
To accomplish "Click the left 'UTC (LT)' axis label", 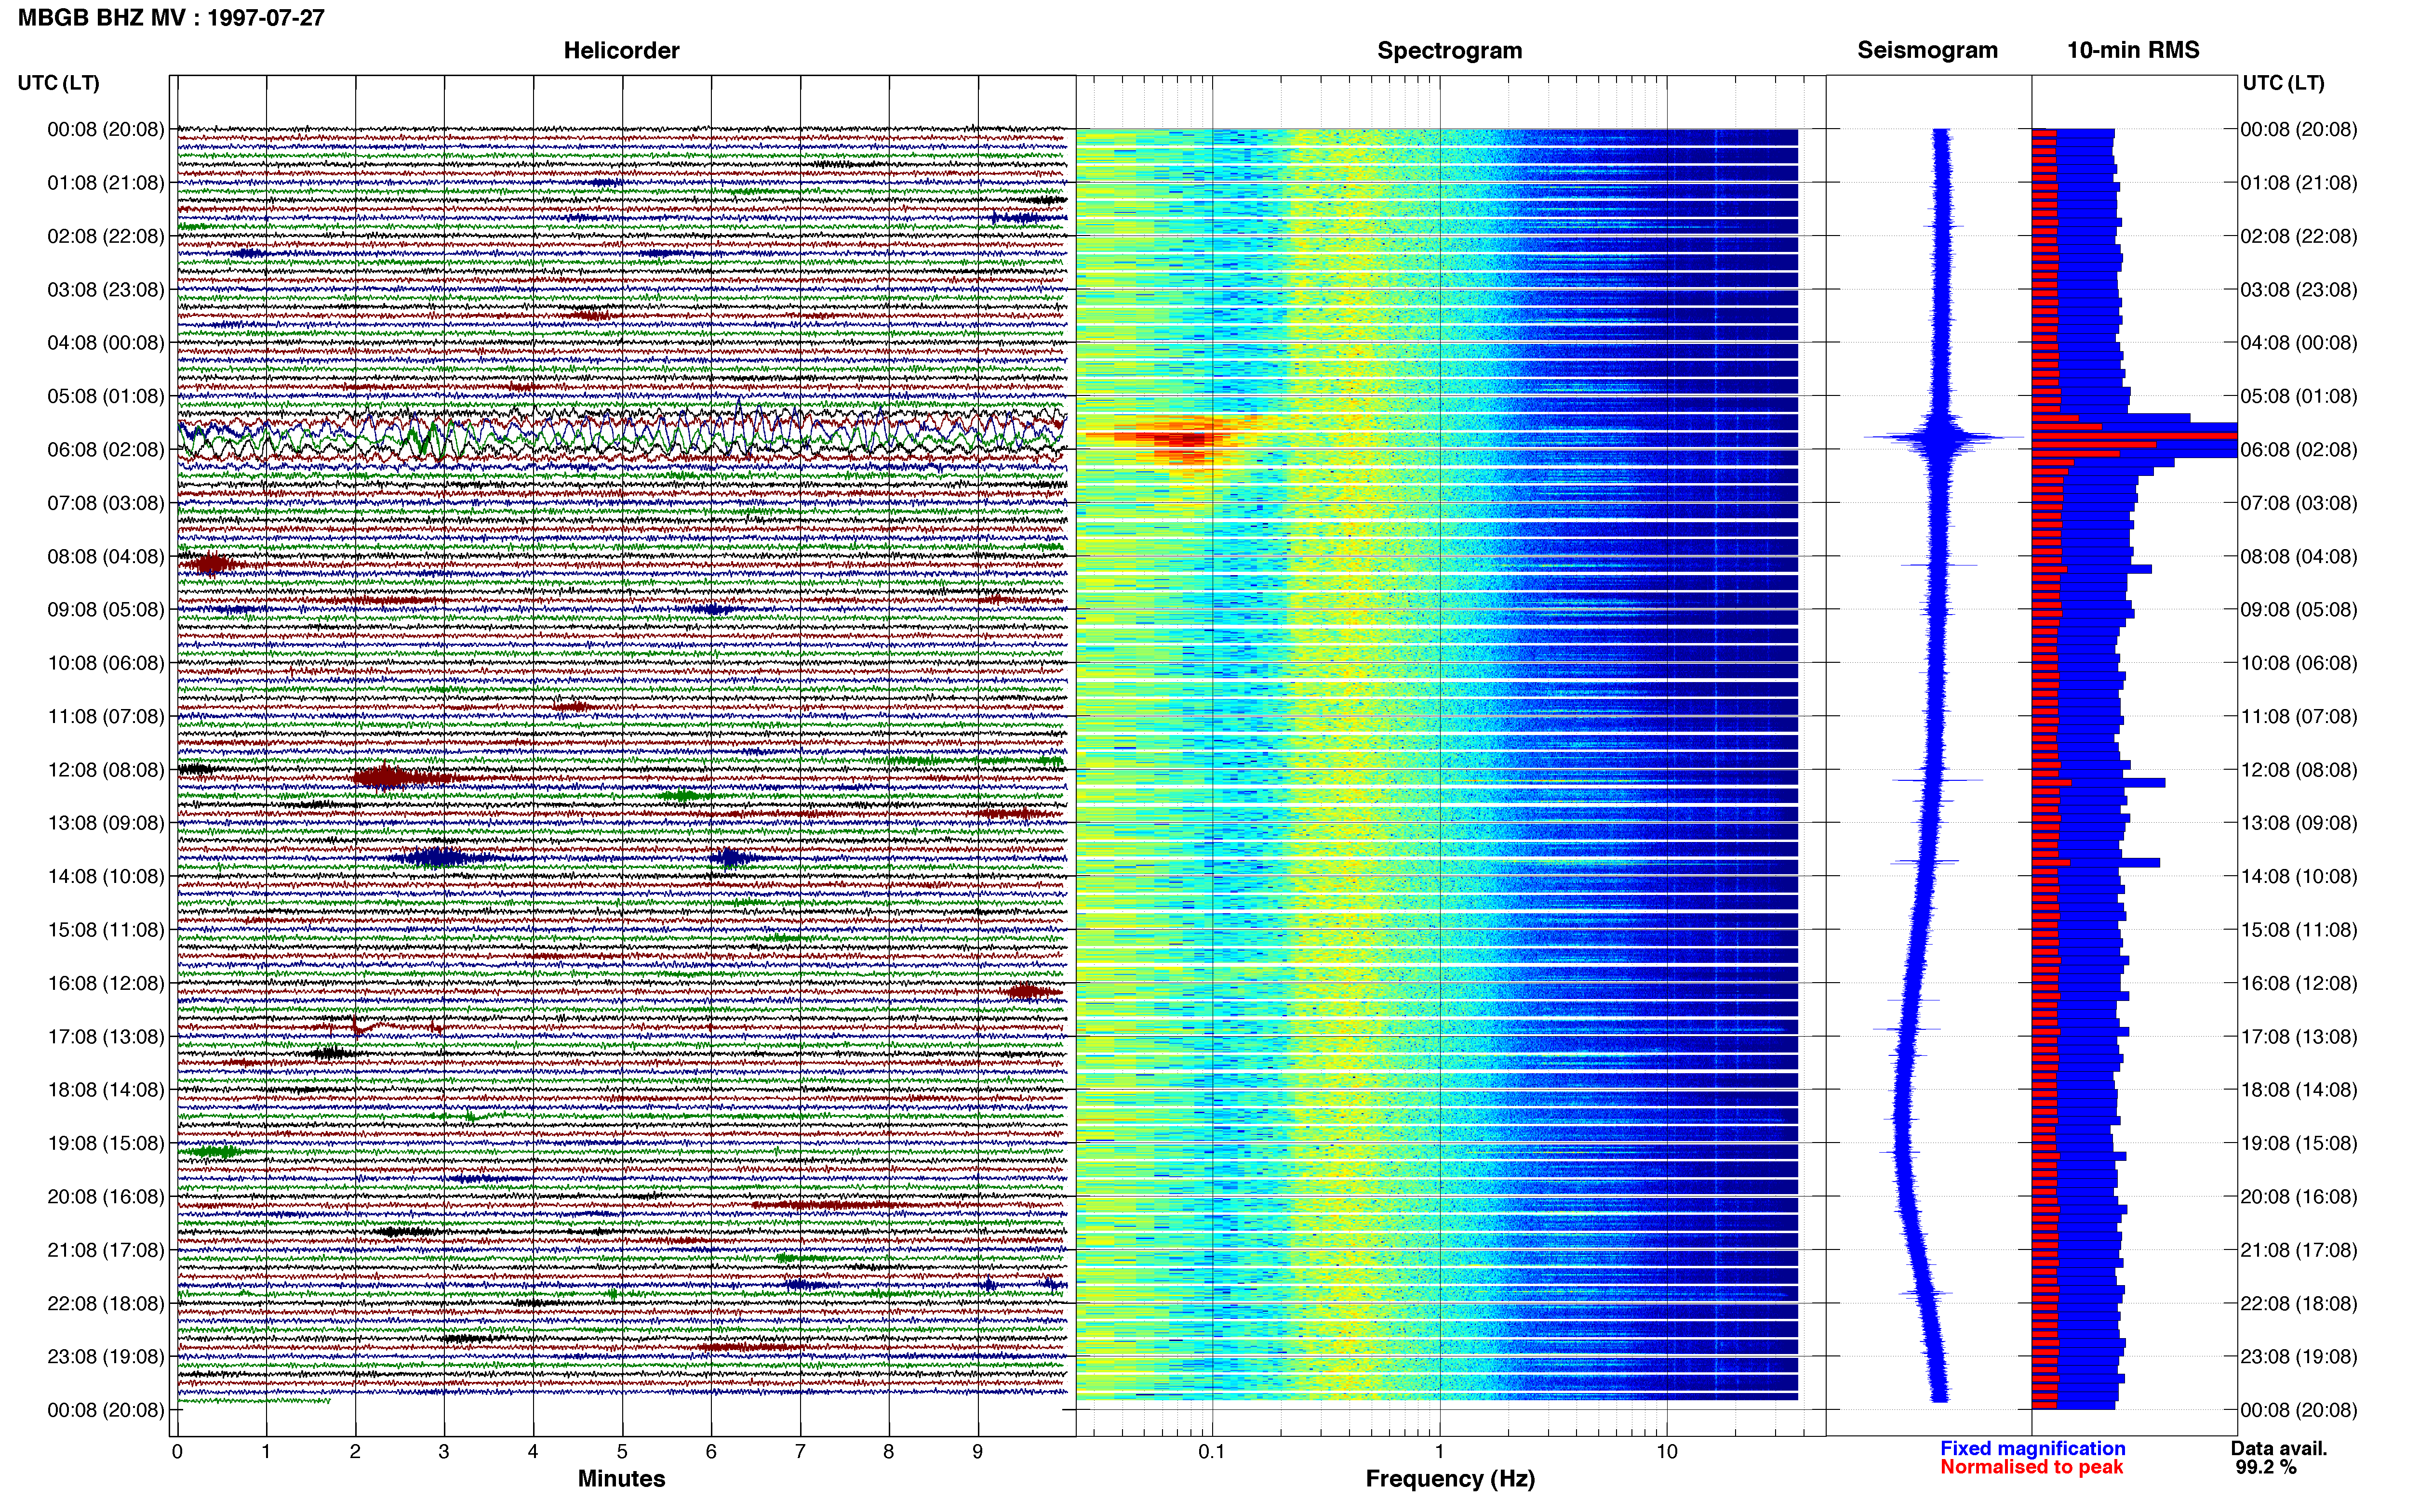I will (59, 83).
